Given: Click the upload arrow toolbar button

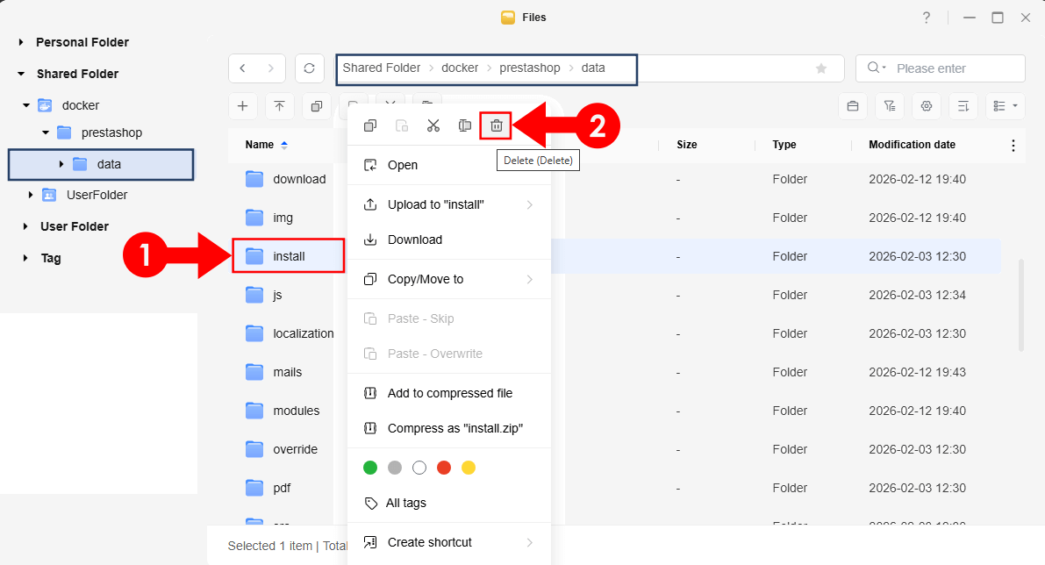Looking at the screenshot, I should pos(279,106).
